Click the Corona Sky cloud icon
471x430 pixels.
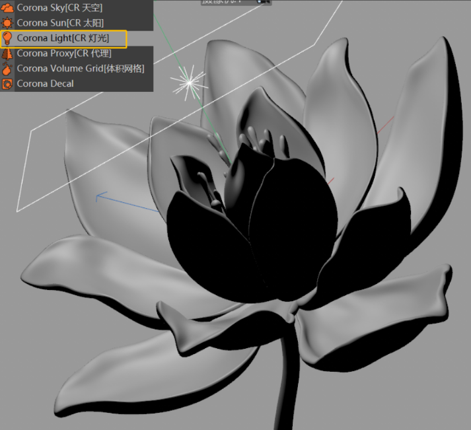tap(7, 8)
